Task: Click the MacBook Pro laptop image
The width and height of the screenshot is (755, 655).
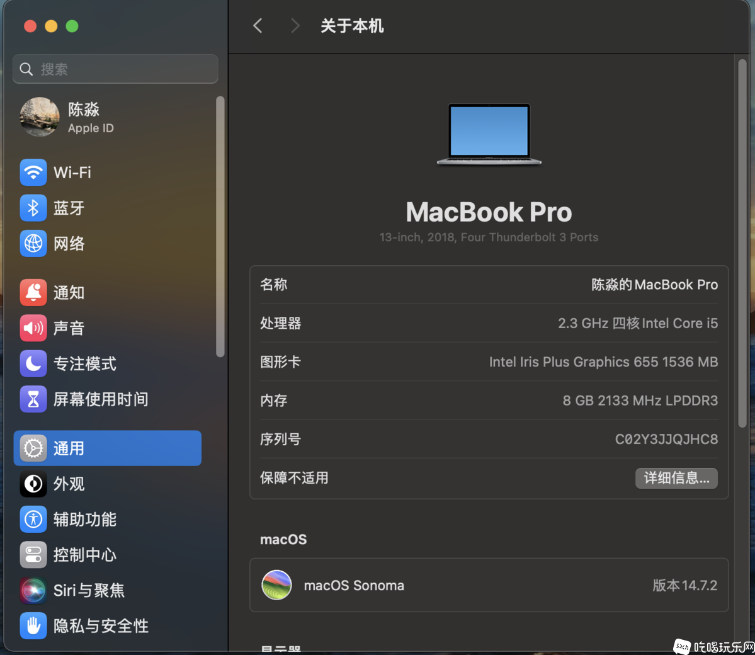Action: click(489, 134)
